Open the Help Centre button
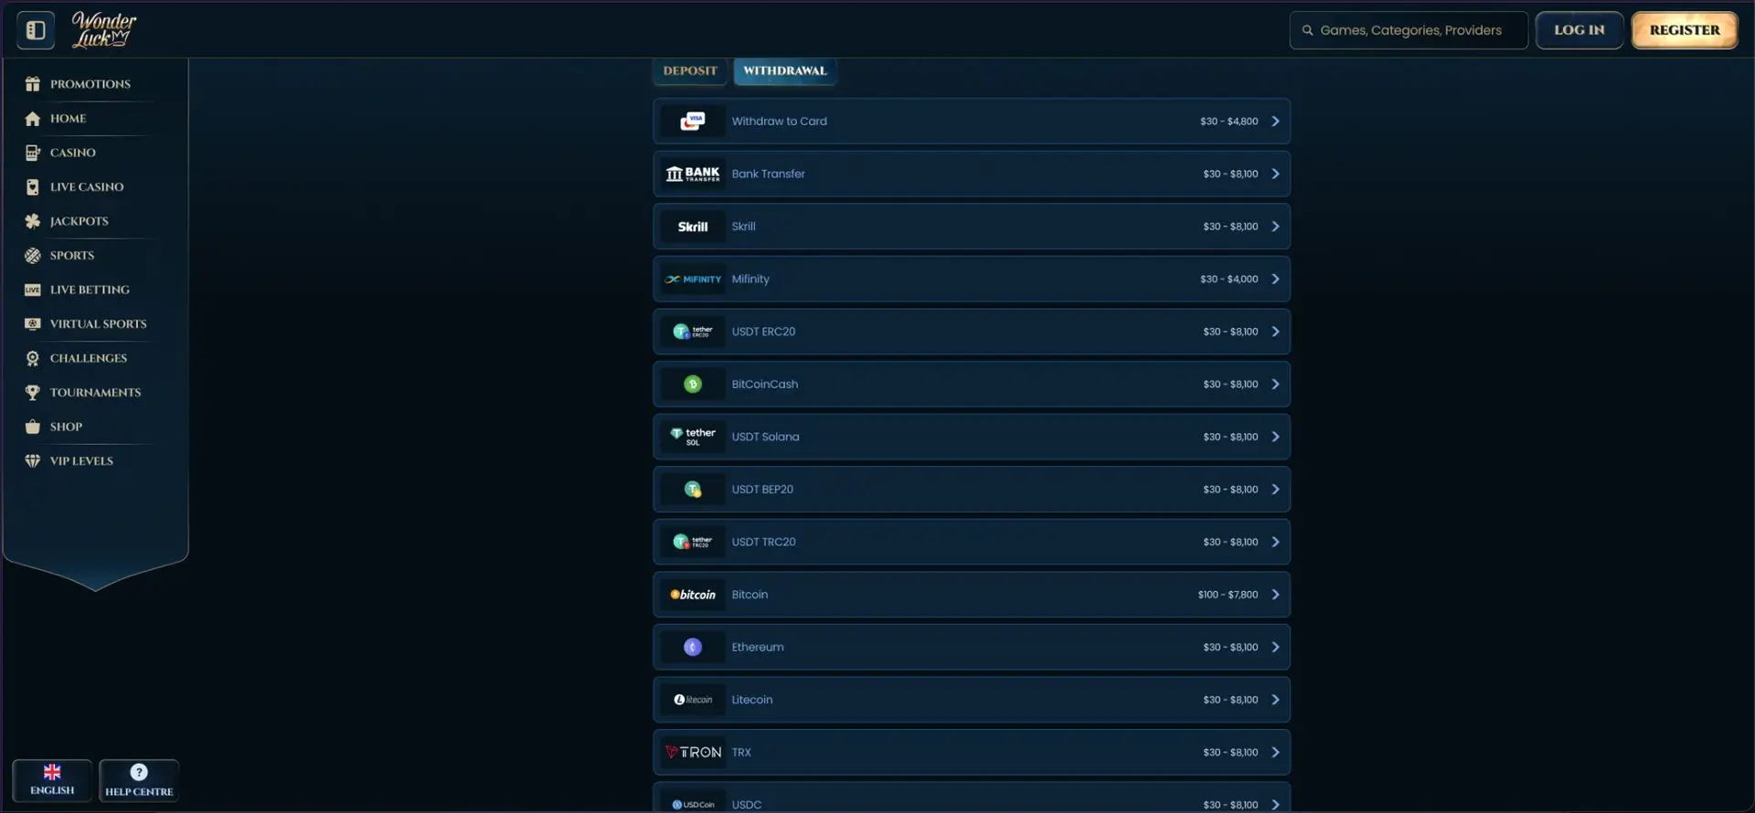This screenshot has width=1755, height=813. pyautogui.click(x=139, y=781)
